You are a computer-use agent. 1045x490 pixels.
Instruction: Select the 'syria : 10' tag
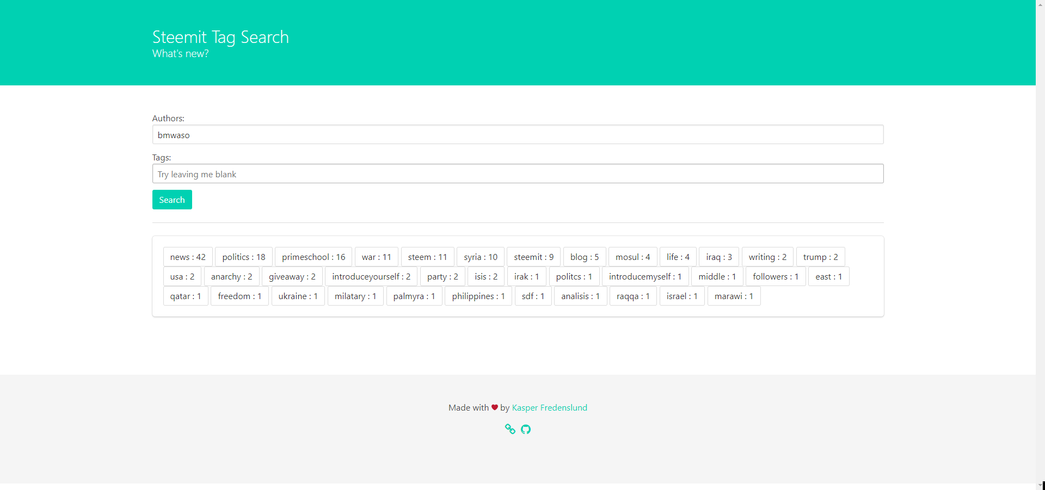[481, 257]
